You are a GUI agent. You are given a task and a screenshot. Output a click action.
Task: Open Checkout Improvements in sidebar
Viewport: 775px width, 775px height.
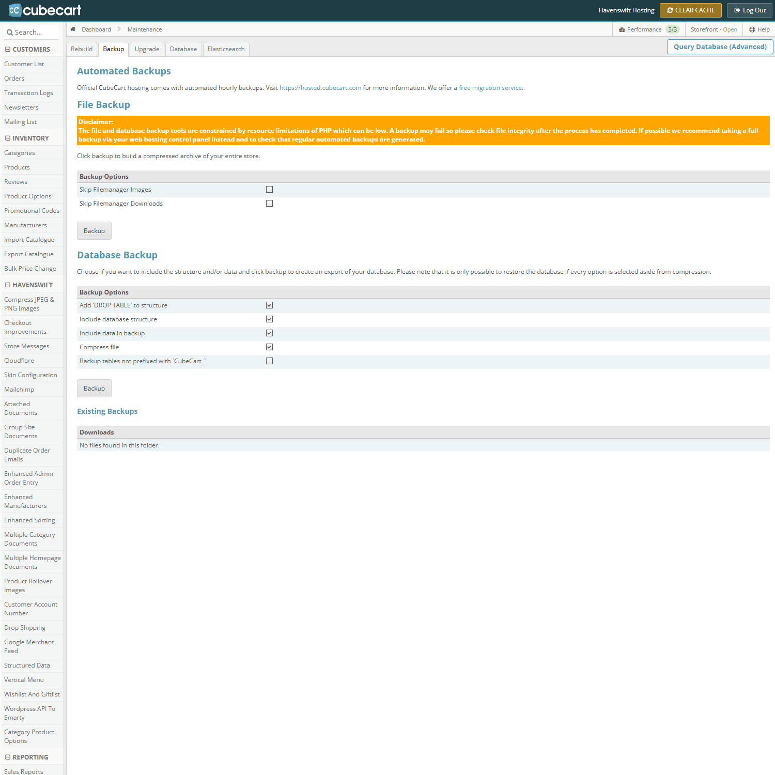(x=32, y=327)
